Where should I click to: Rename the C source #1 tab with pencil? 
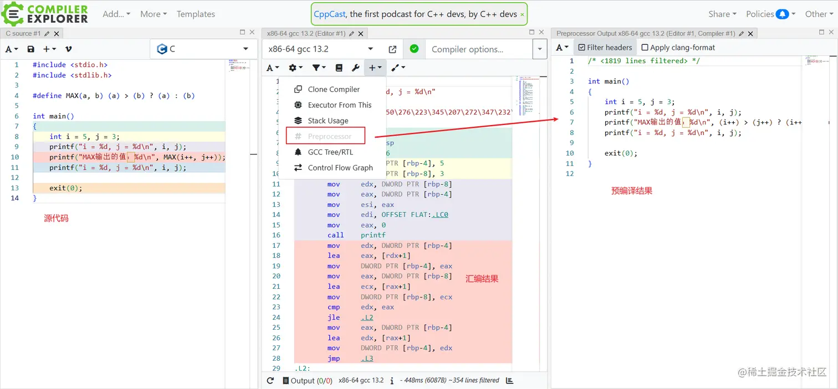coord(47,34)
